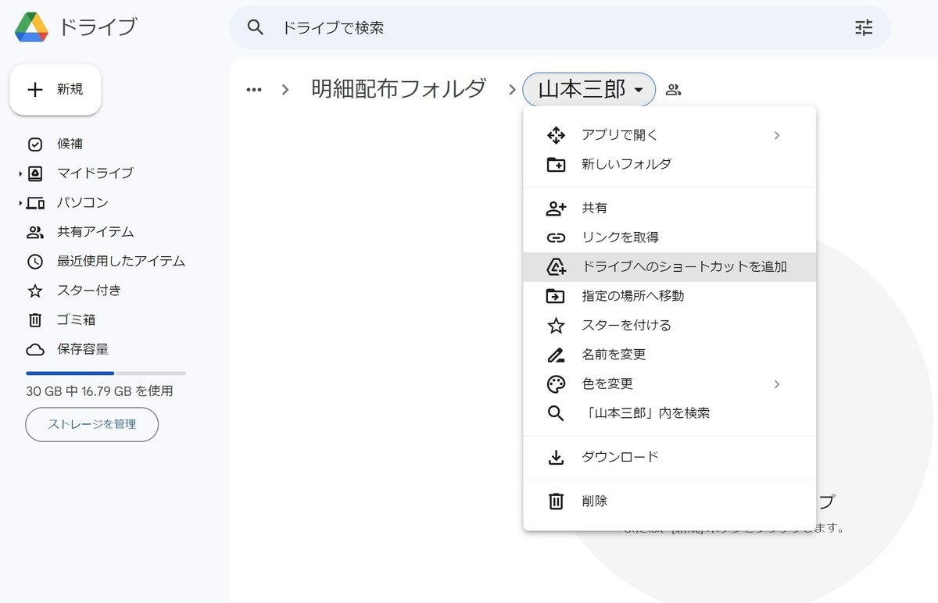938x603 pixels.
Task: Click the breadcrumb chevron before 明細配布フォルダ
Action: point(285,90)
